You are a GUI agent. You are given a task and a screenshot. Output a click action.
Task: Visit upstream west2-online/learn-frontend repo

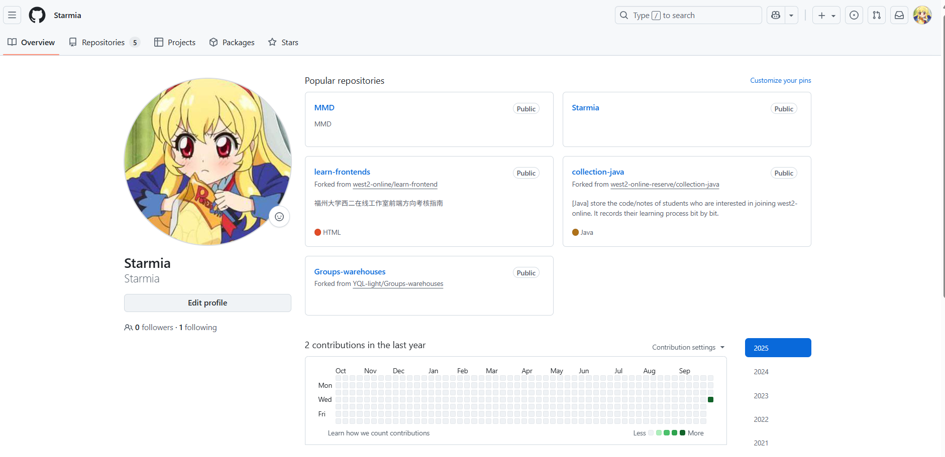pos(395,185)
